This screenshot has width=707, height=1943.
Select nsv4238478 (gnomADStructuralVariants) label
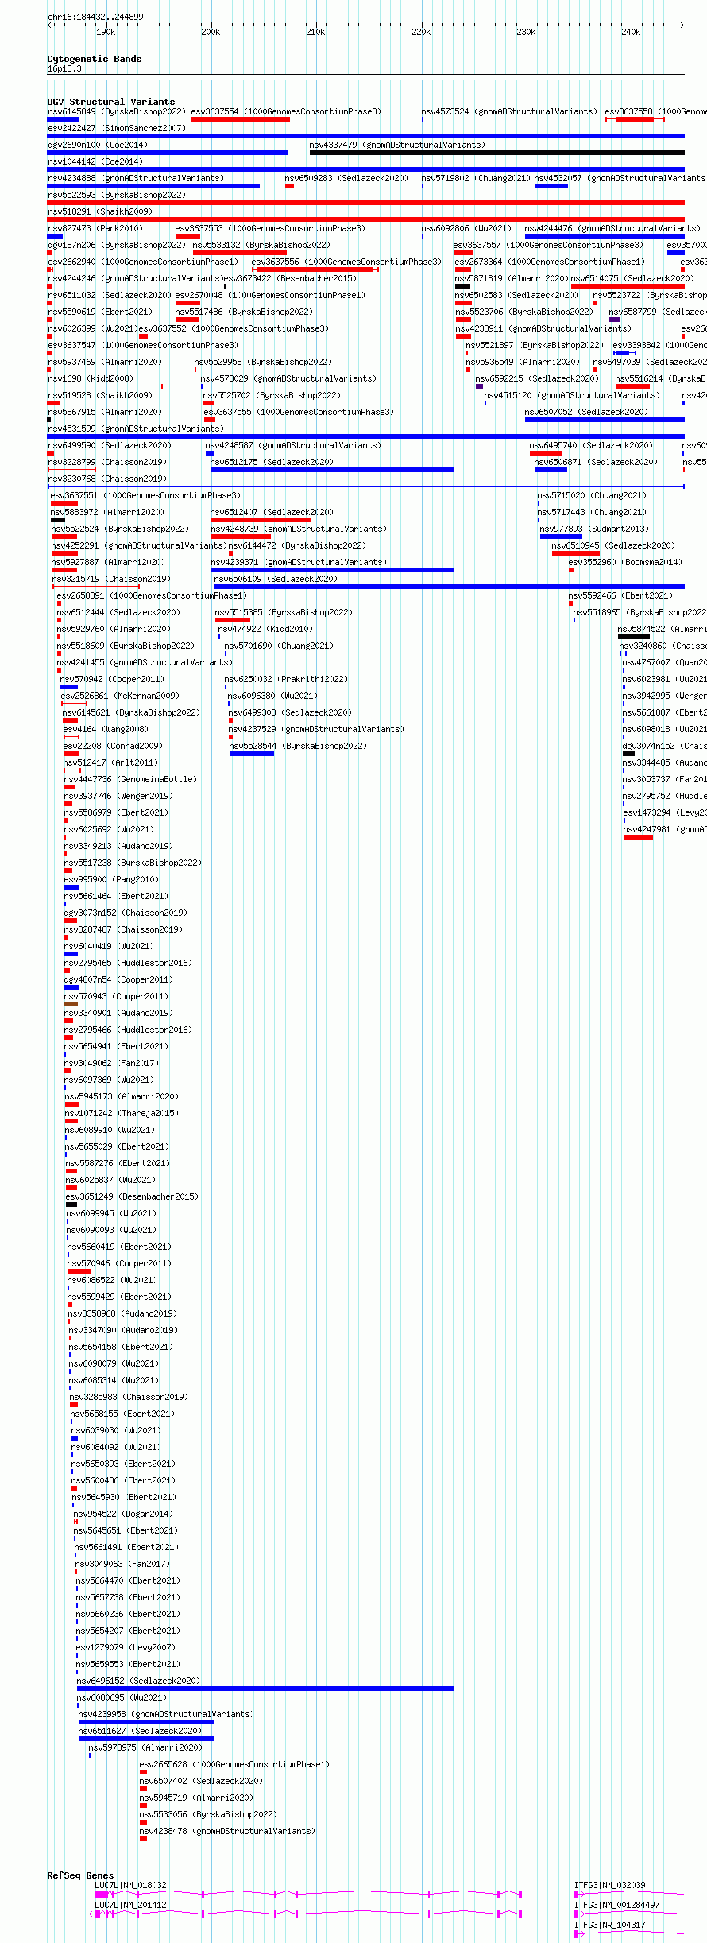(228, 1832)
